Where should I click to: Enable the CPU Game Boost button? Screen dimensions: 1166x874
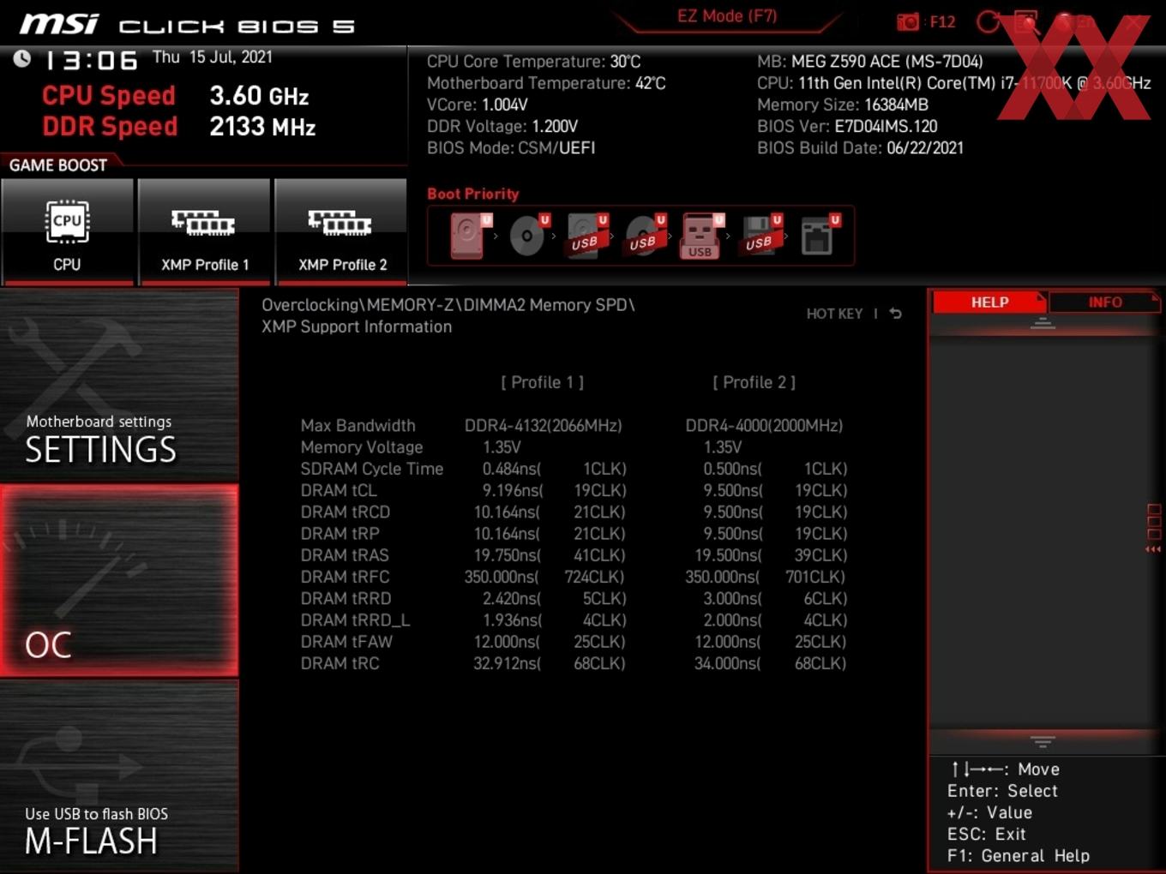(67, 231)
